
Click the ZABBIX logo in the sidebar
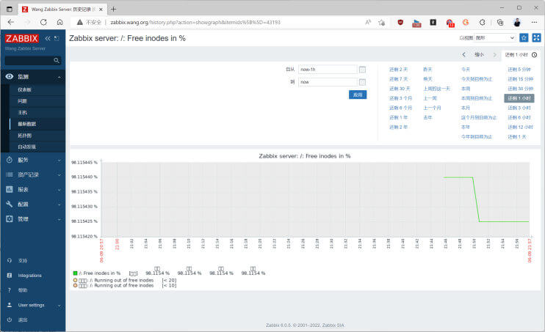[x=21, y=39]
